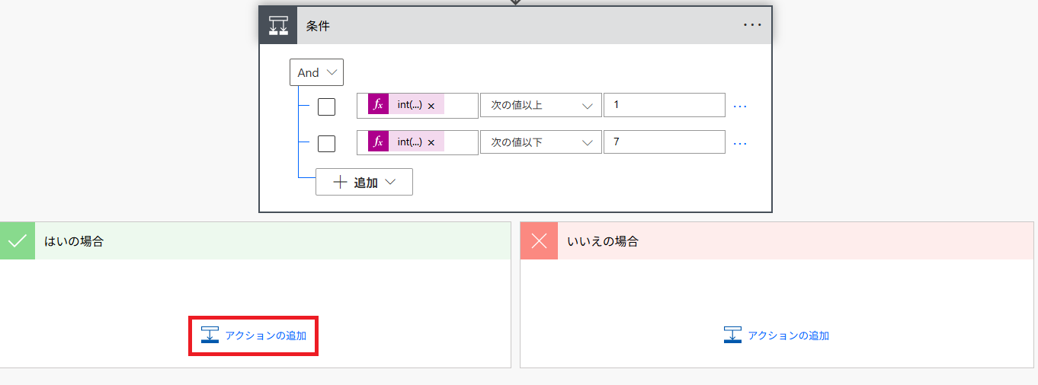Click the fx icon in the first condition row
The height and width of the screenshot is (385, 1038).
coord(378,105)
